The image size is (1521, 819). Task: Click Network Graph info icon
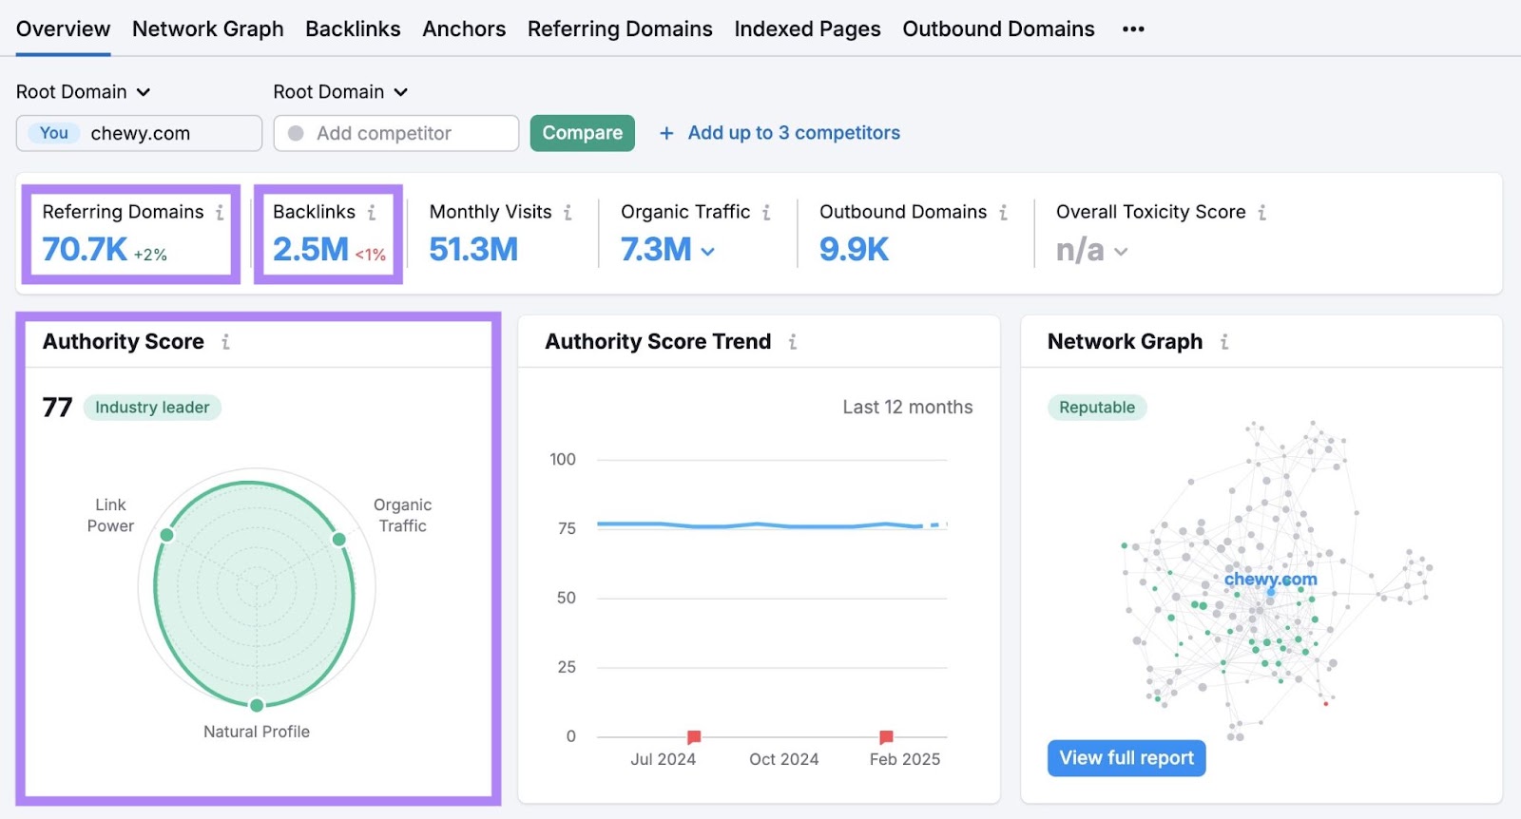click(1223, 342)
